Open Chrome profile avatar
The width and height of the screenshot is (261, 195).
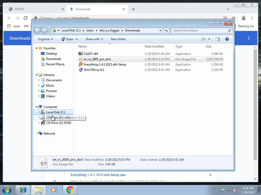243,18
